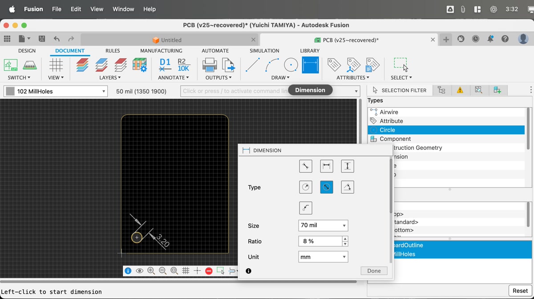Add a new document tab
534x299 pixels.
pyautogui.click(x=445, y=40)
